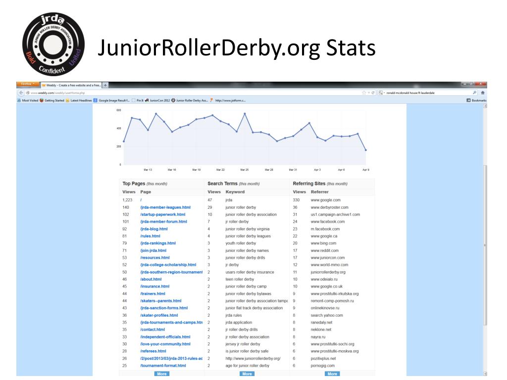Click the search box with ronald mcdonald query
The image size is (507, 380).
428,93
